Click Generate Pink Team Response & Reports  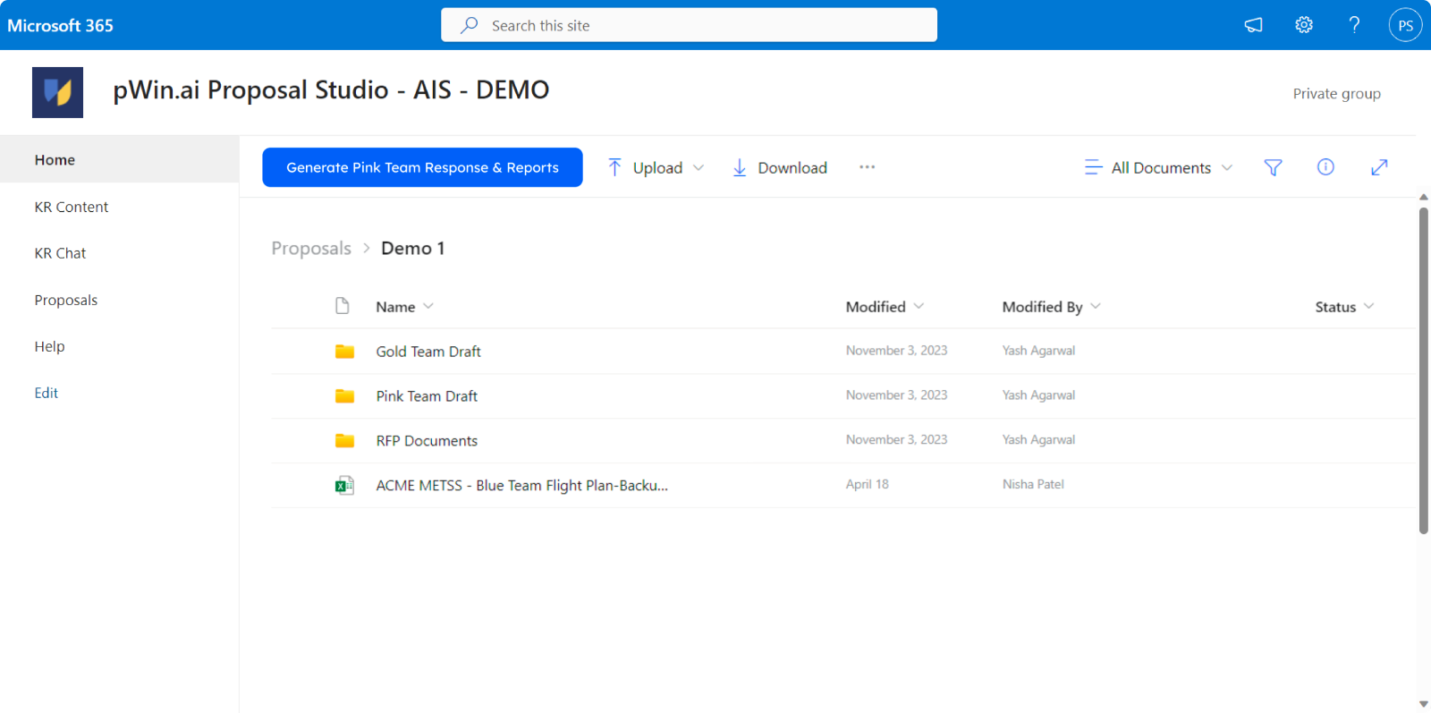422,167
